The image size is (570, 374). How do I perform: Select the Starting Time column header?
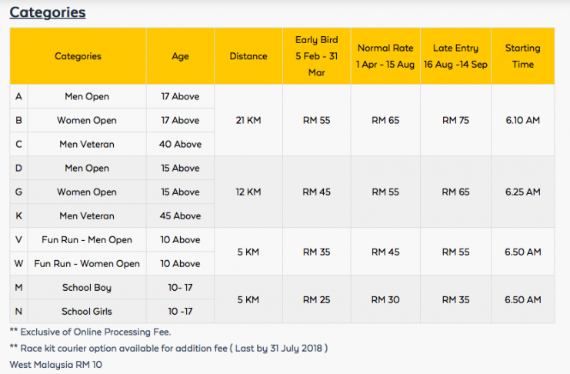[x=523, y=56]
